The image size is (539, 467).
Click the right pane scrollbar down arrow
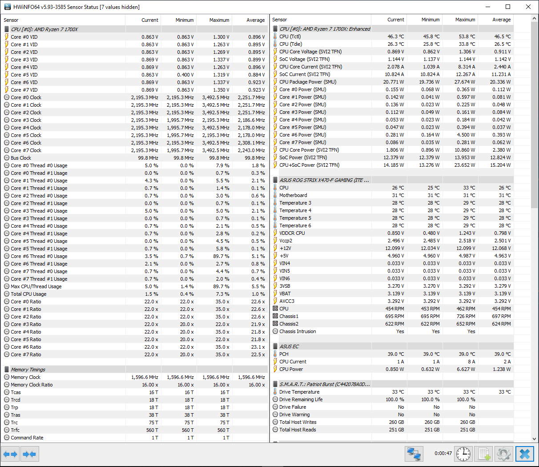(535, 439)
